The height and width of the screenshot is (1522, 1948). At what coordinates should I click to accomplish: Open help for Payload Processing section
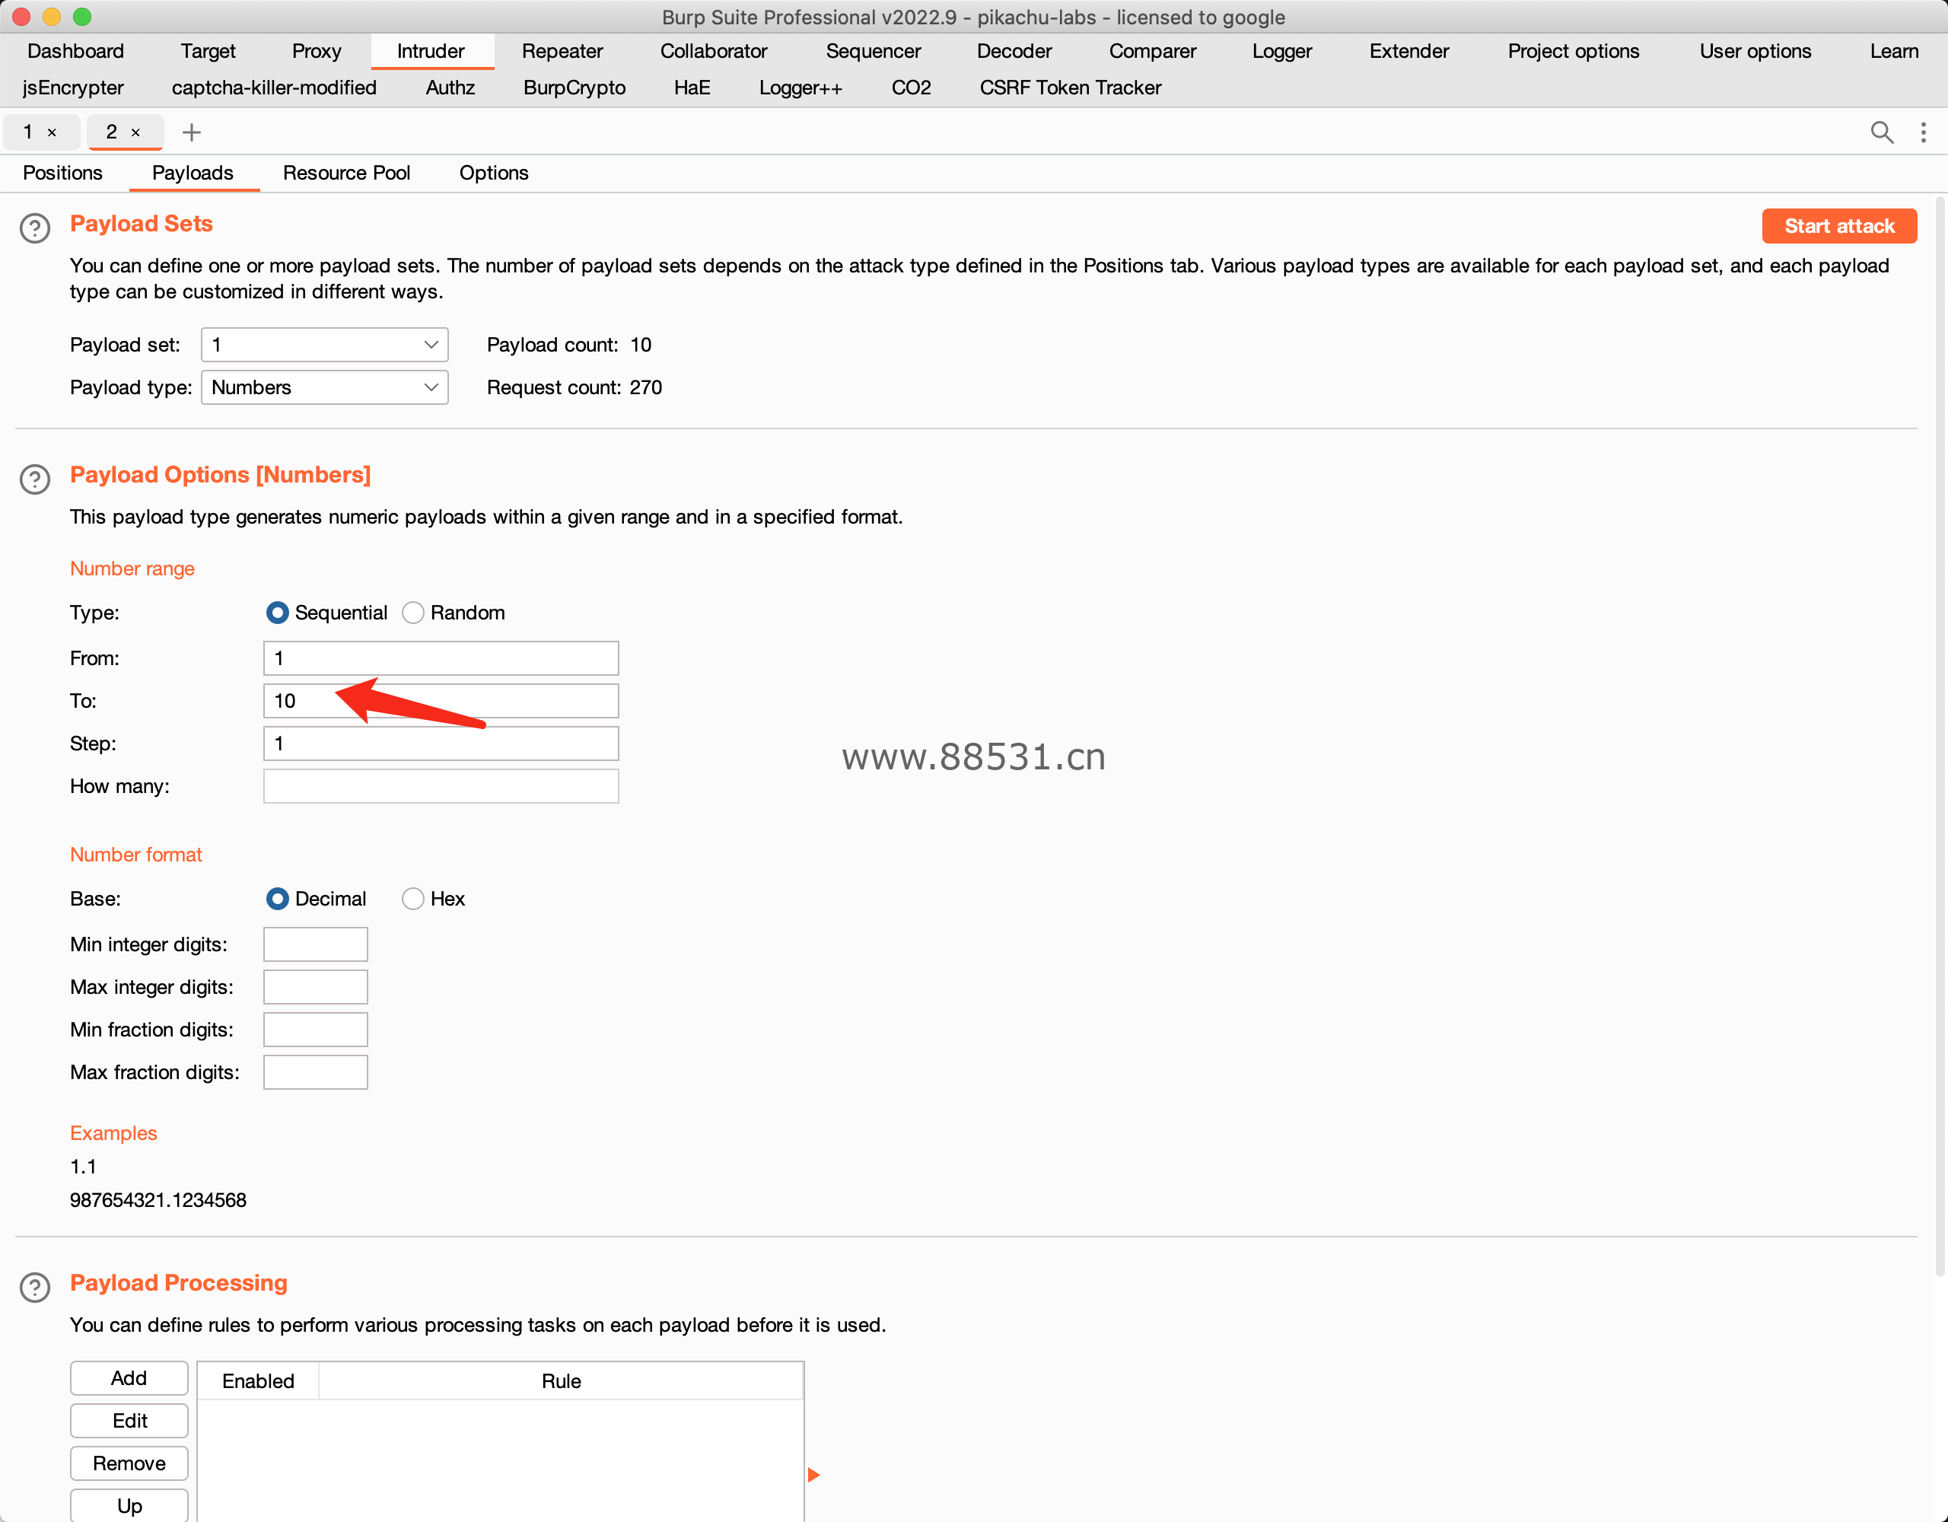click(35, 1288)
